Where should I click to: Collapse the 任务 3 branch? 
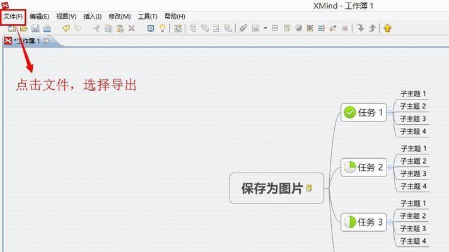[390, 222]
